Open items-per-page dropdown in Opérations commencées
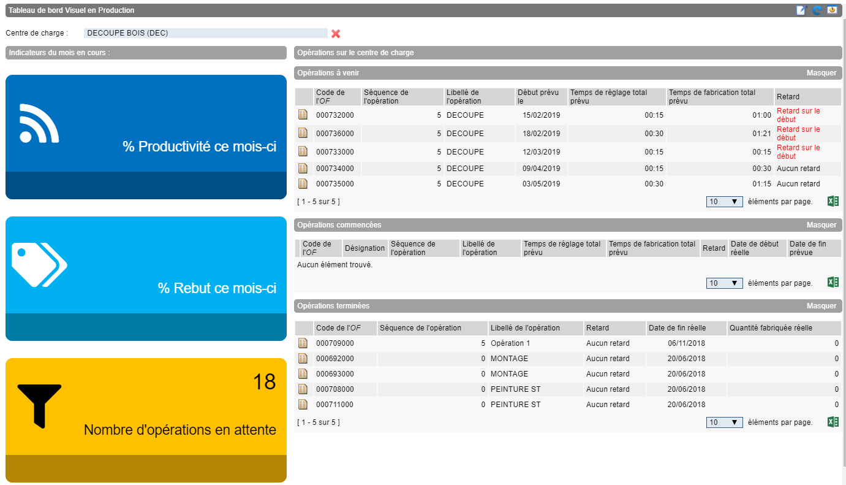Viewport: 846px width, 485px height. click(x=724, y=283)
